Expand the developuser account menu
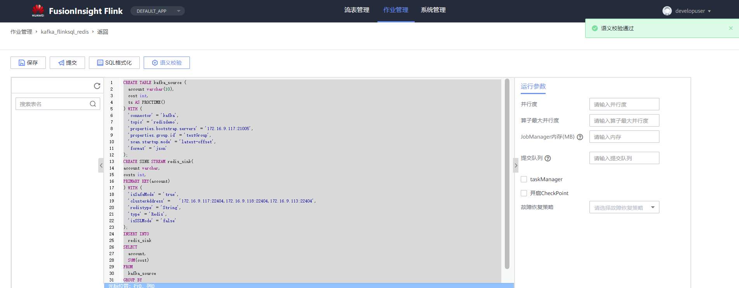 [x=709, y=11]
